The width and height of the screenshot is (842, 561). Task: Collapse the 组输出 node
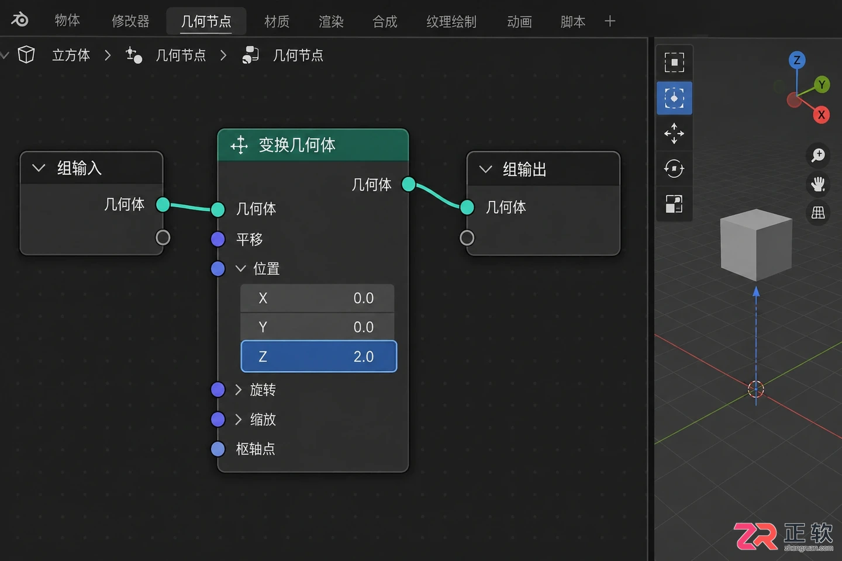[485, 169]
